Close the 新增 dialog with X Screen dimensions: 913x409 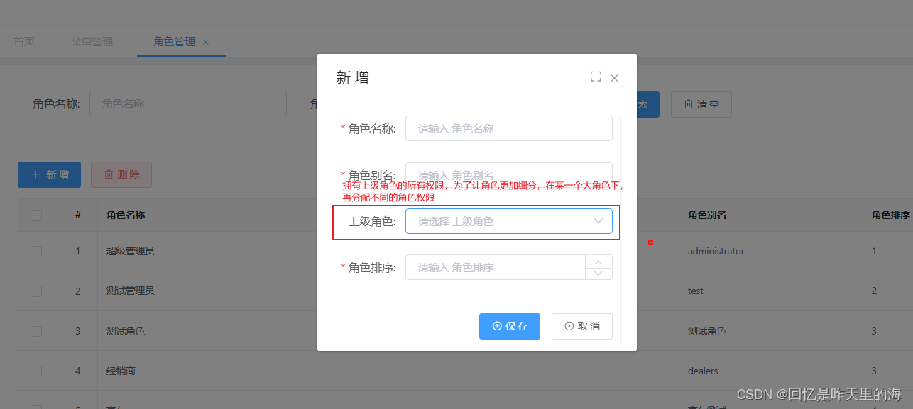click(615, 78)
